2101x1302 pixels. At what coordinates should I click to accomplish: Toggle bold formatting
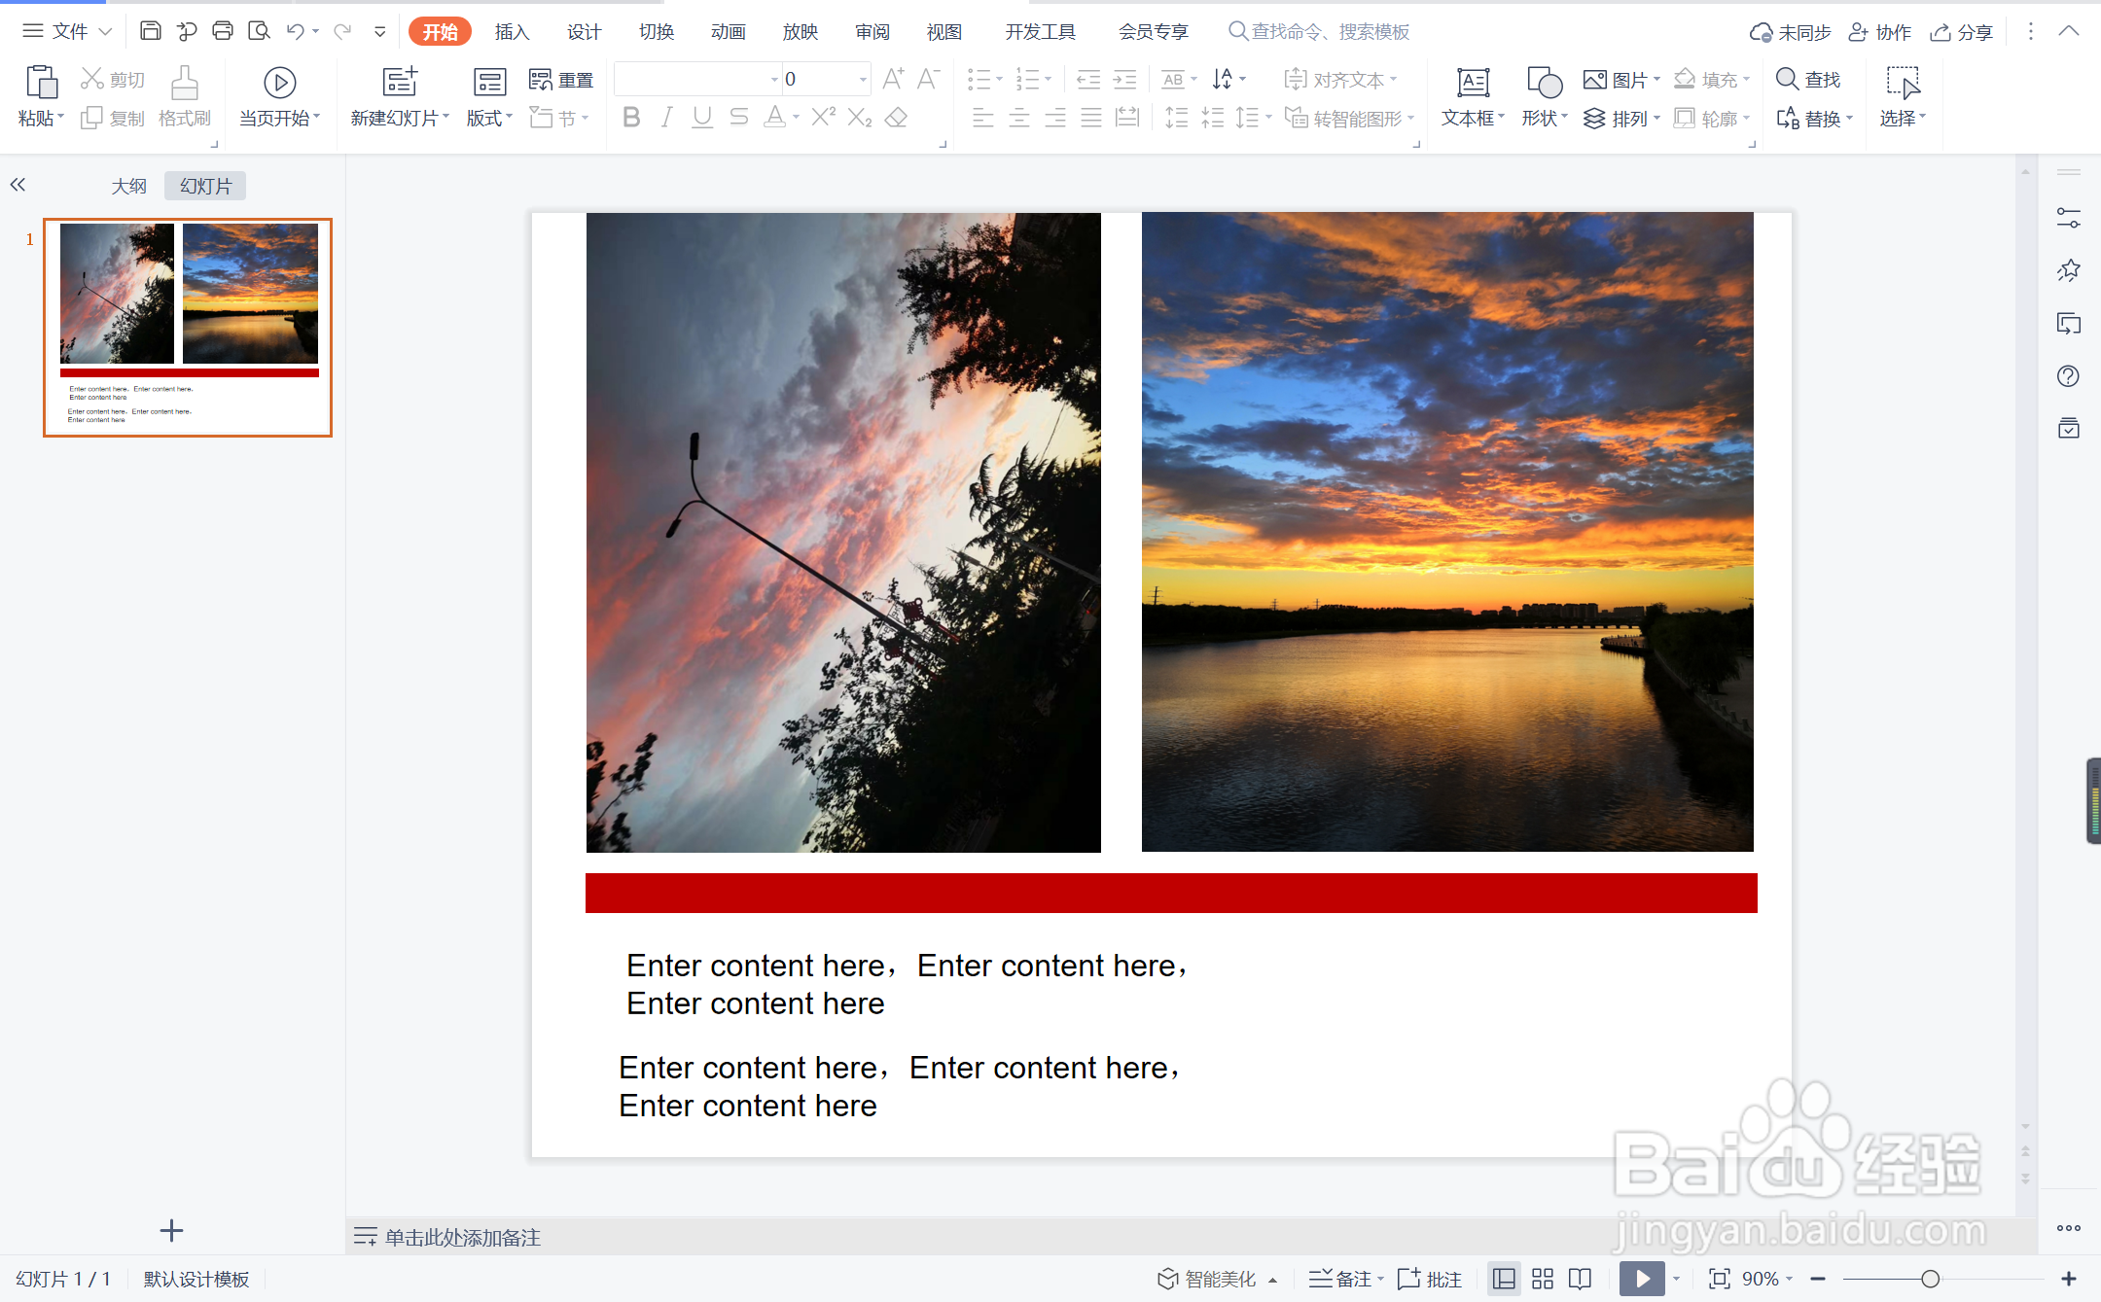[631, 118]
